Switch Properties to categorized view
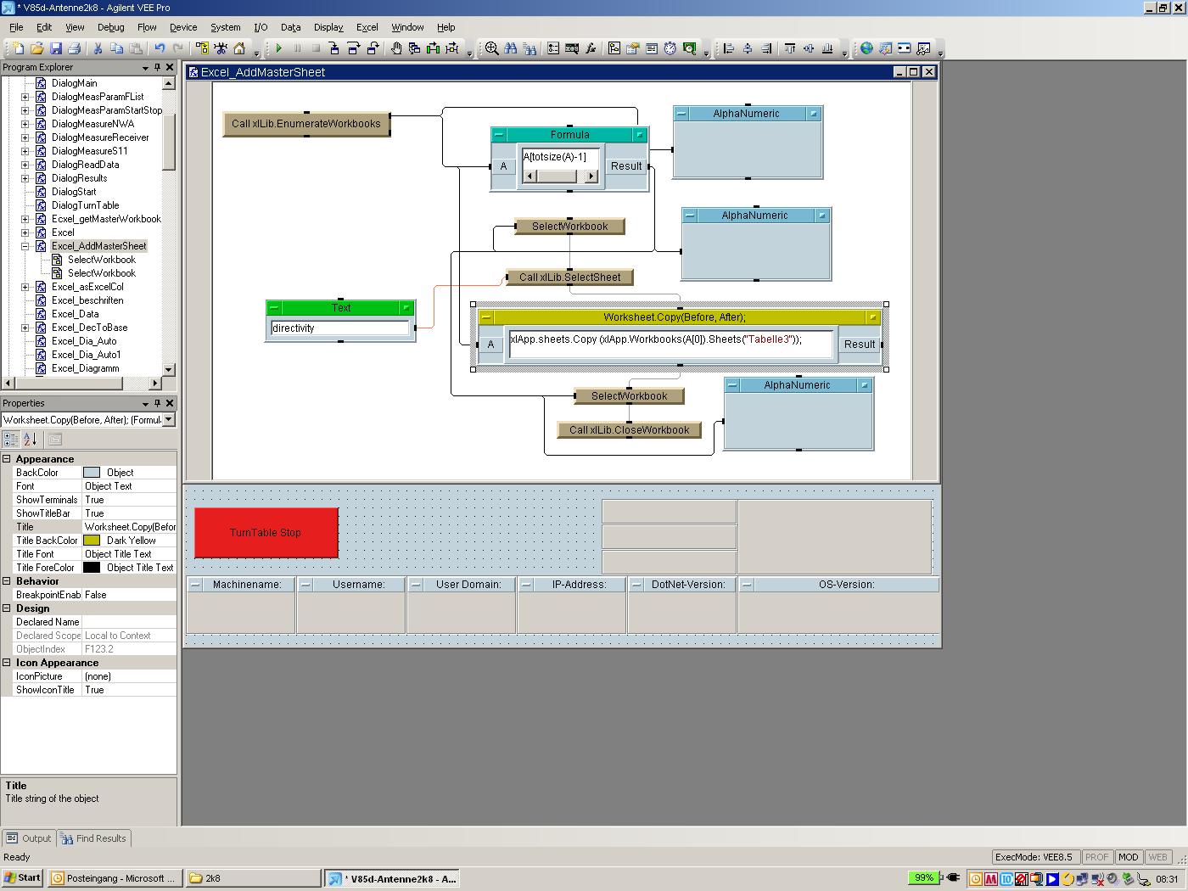The width and height of the screenshot is (1188, 891). pos(10,439)
